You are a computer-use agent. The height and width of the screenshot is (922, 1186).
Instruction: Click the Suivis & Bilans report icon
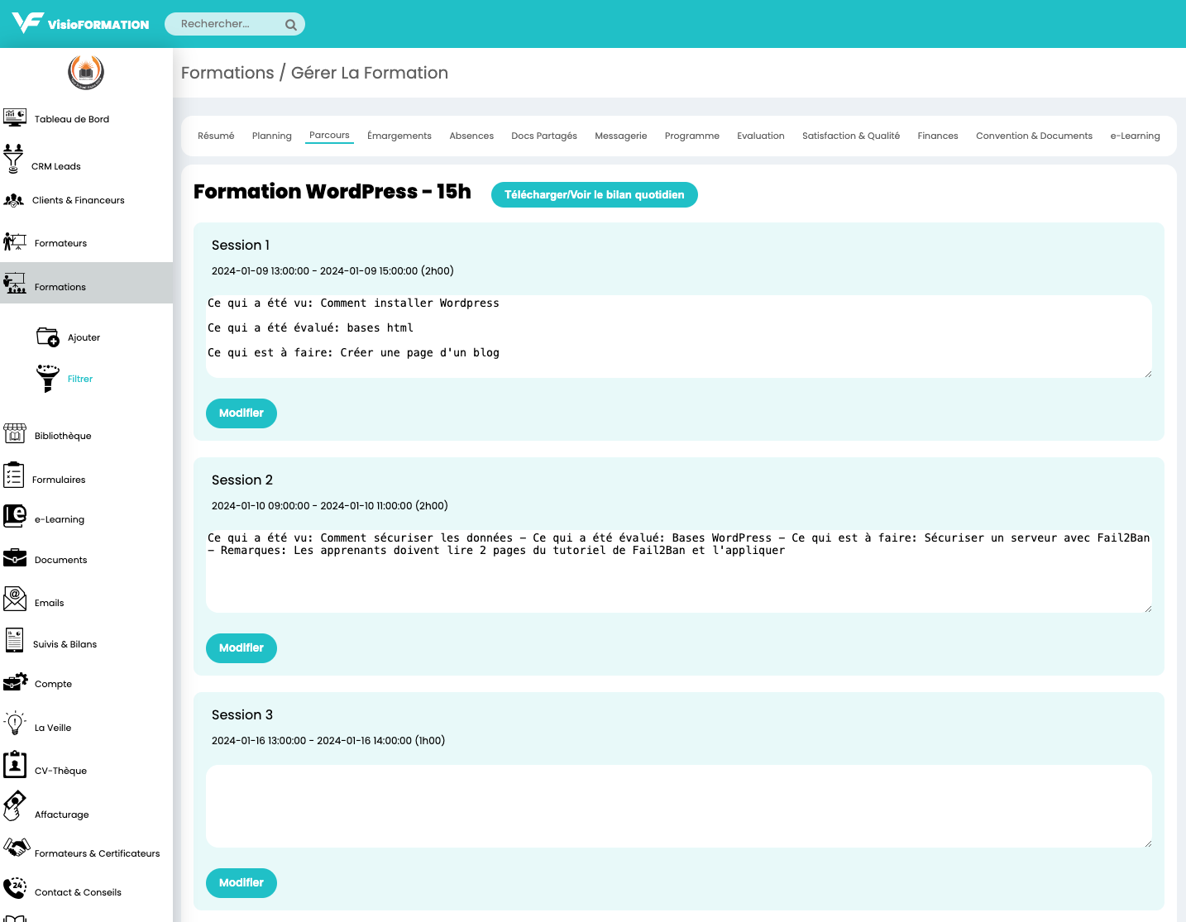(14, 640)
